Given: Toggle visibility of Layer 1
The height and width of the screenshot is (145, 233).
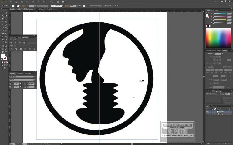Looking at the screenshot, I should (207, 109).
